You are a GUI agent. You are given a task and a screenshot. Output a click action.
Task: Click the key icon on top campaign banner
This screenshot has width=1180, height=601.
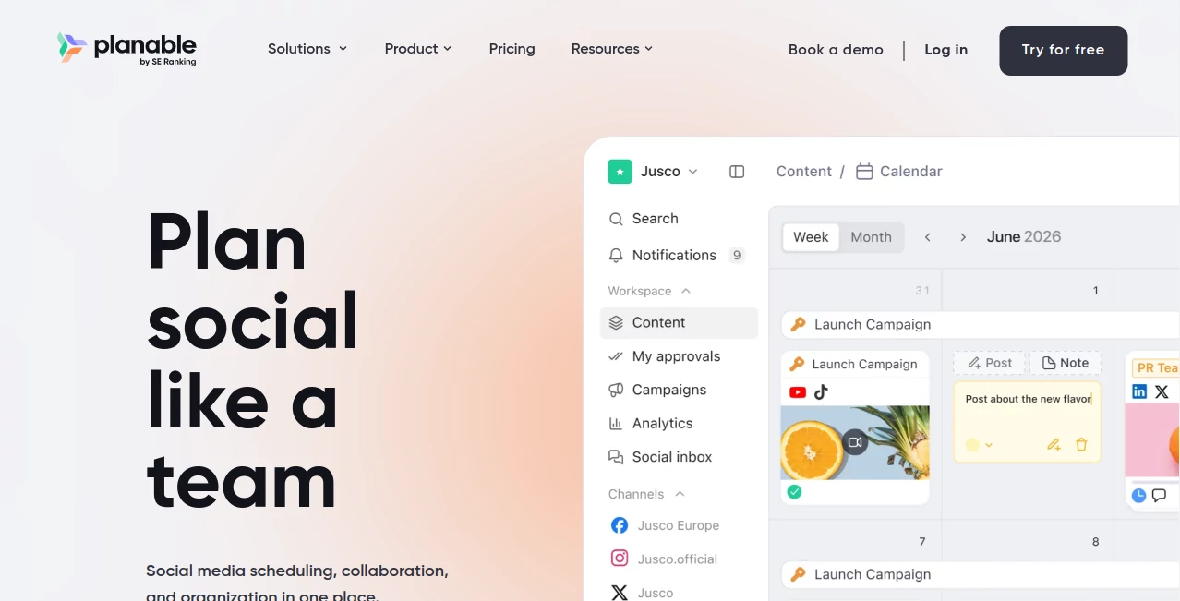(798, 325)
